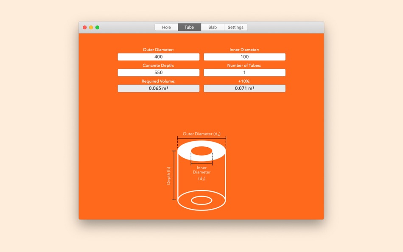This screenshot has width=403, height=252.
Task: Click the Number of Tubes field
Action: (x=244, y=73)
